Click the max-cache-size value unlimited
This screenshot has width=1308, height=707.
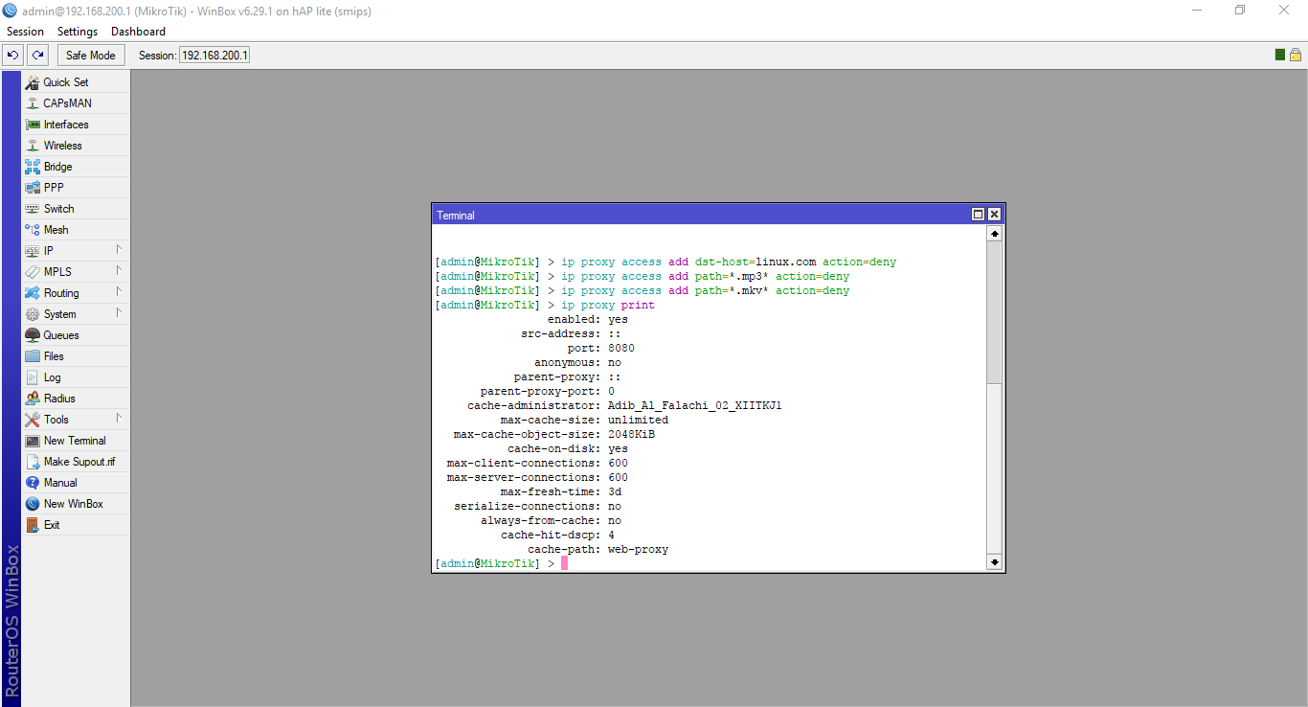pos(639,420)
